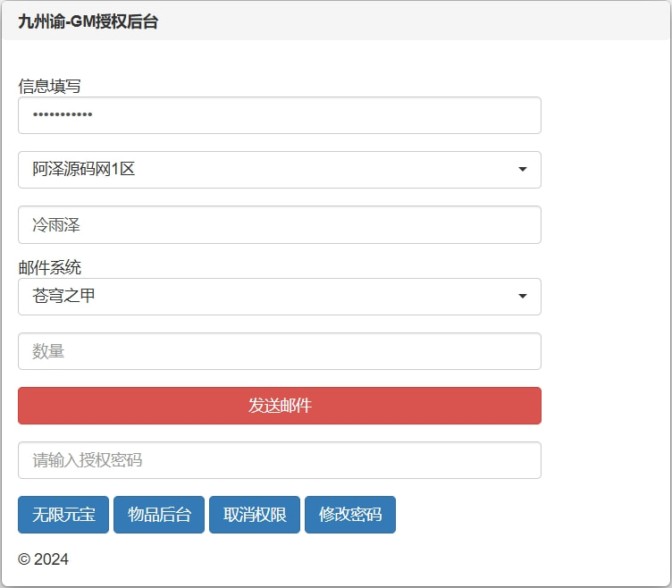Expand the 苍穹之甲 item dropdown
Image resolution: width=672 pixels, height=588 pixels.
[279, 297]
